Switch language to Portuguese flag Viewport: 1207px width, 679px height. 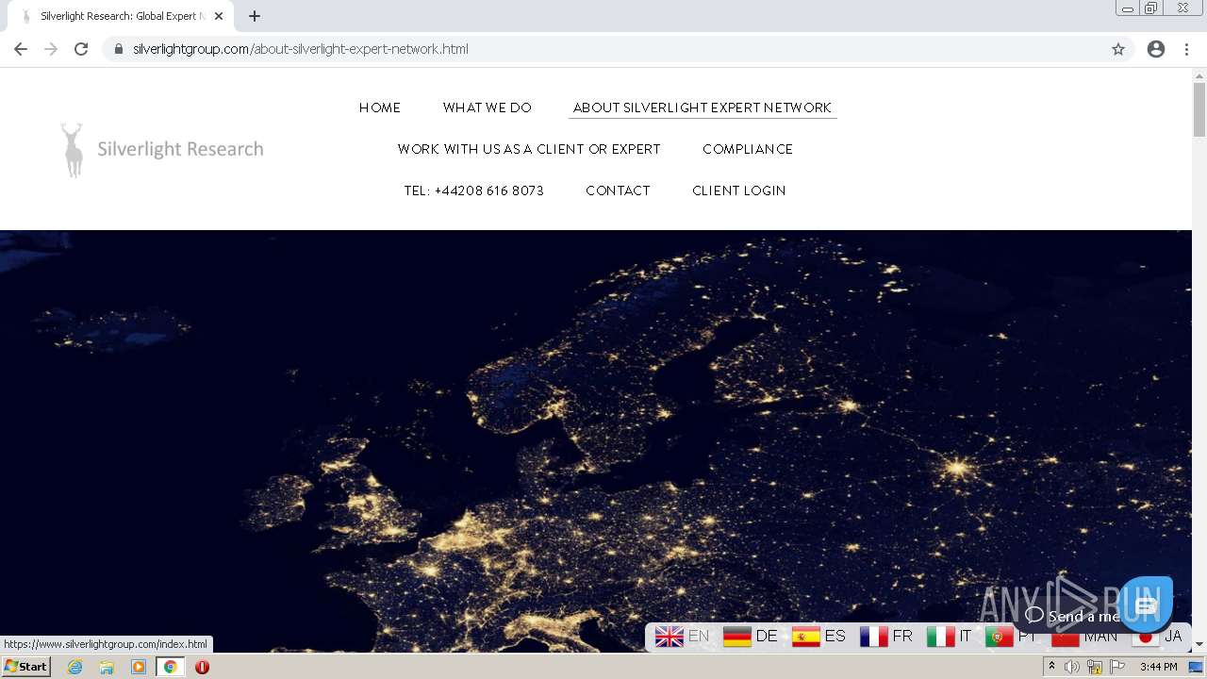coord(999,637)
